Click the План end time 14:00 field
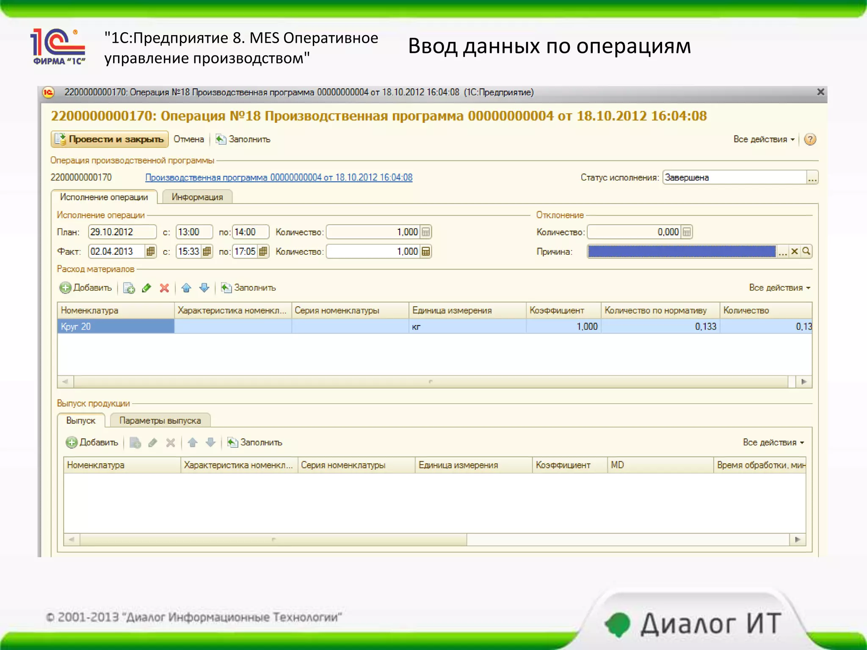The height and width of the screenshot is (650, 867). [251, 232]
